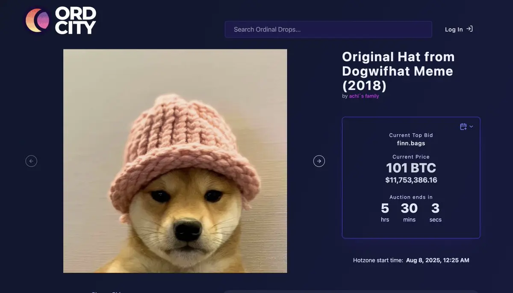Viewport: 513px width, 293px height.
Task: Click the Ord City moon logo
Action: click(38, 21)
